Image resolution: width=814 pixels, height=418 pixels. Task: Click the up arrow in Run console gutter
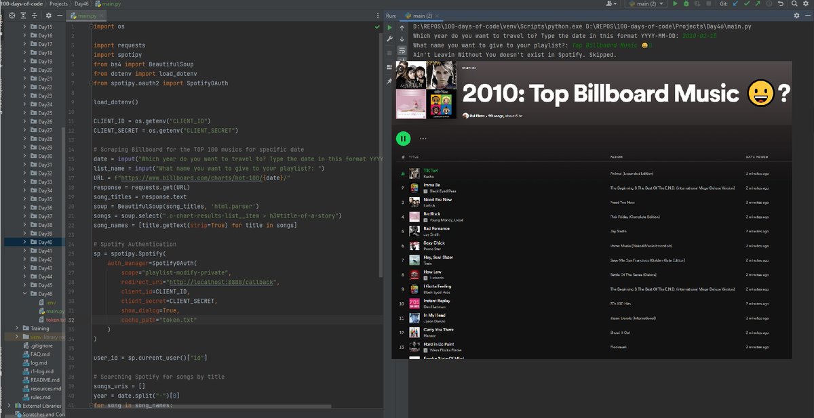pyautogui.click(x=402, y=27)
